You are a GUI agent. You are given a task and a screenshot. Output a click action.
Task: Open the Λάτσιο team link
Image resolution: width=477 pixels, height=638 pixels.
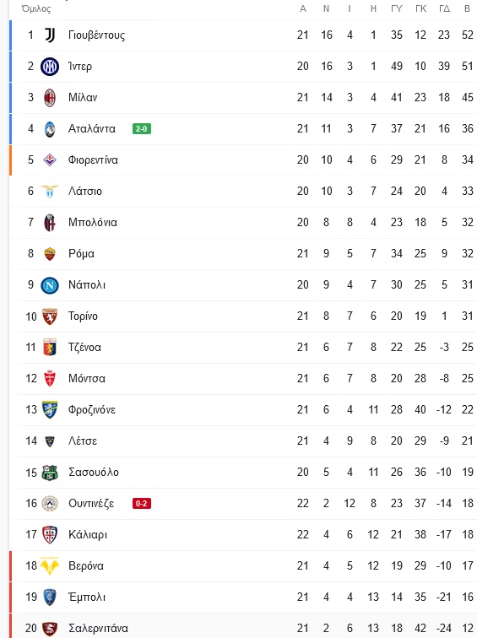coord(85,192)
